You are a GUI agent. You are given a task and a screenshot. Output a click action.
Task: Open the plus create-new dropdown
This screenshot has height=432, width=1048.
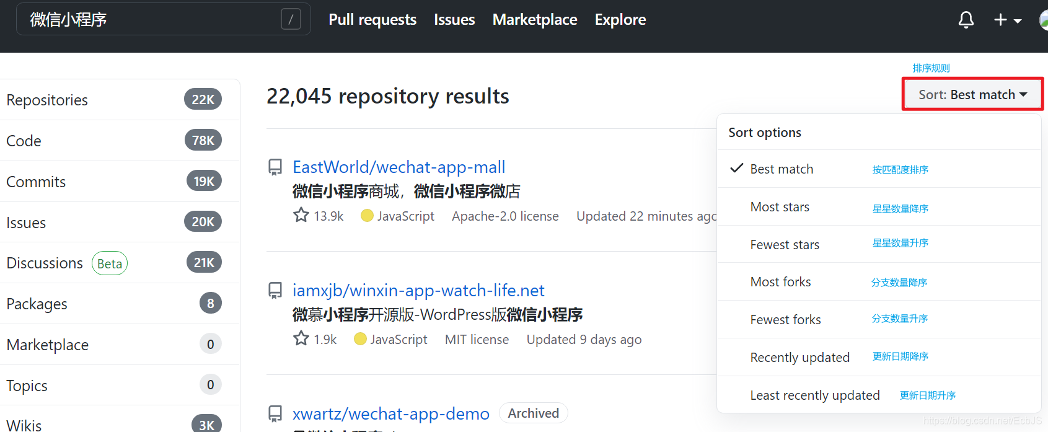pos(1008,20)
